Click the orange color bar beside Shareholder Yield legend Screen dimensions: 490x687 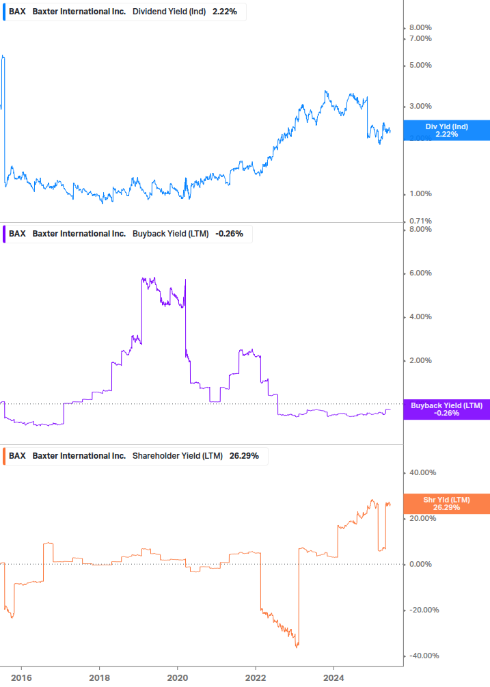4,456
